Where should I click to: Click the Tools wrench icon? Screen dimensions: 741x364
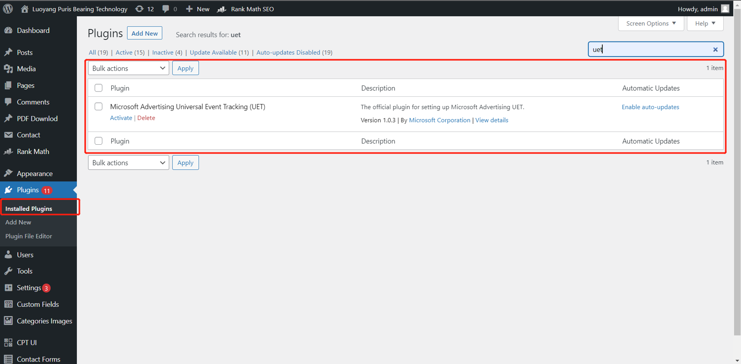pyautogui.click(x=8, y=271)
